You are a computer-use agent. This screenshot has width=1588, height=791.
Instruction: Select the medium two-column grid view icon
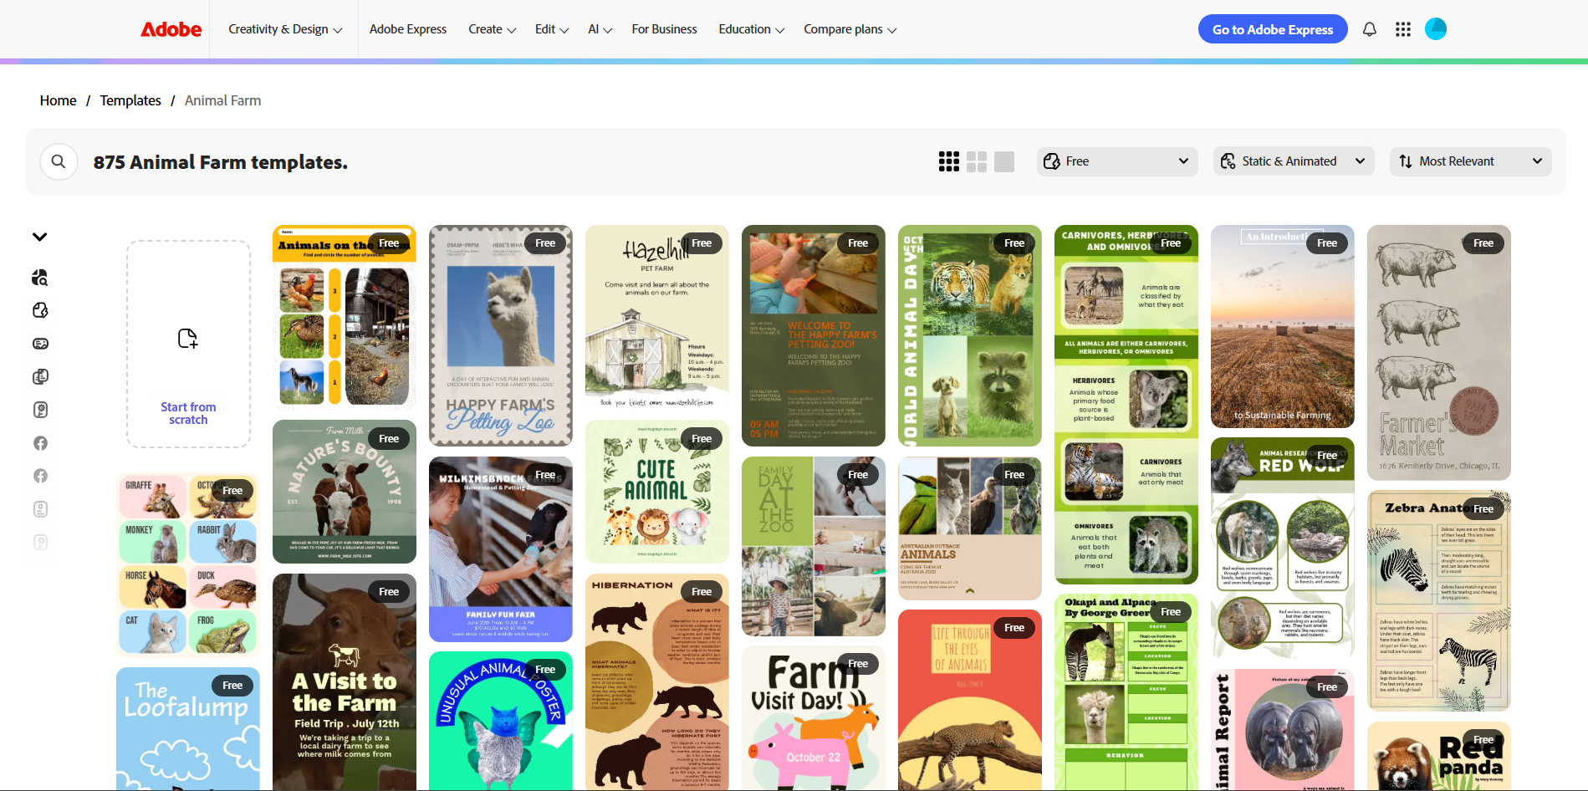click(x=976, y=161)
